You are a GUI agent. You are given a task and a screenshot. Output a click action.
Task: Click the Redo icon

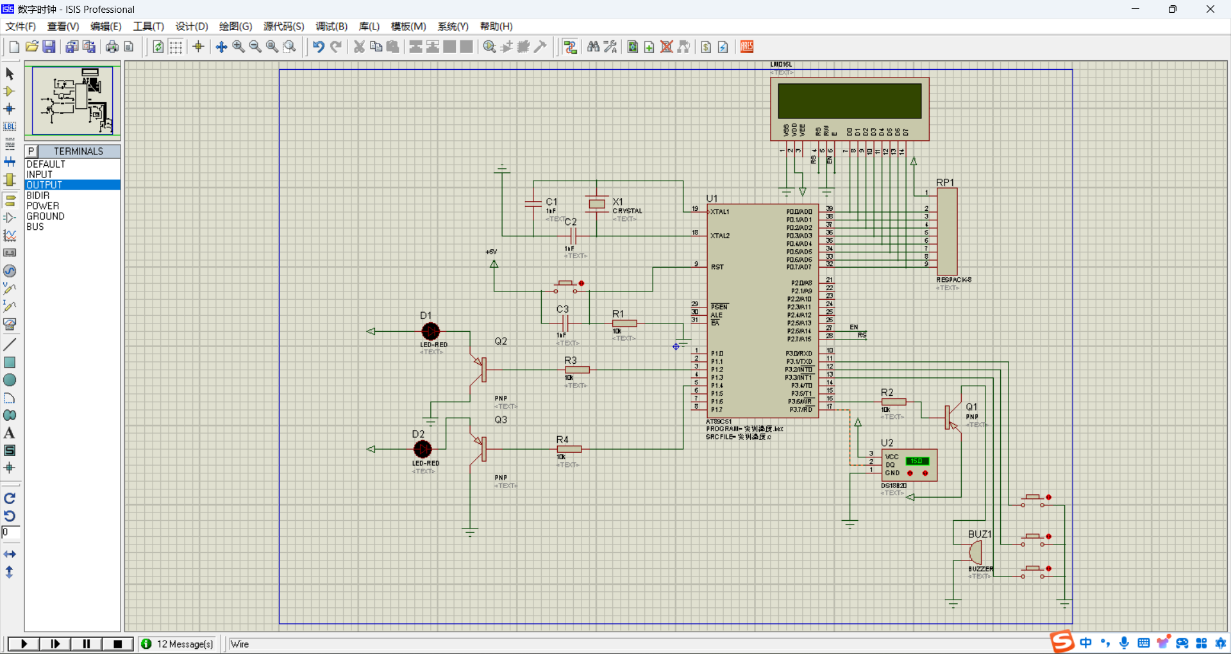[335, 47]
